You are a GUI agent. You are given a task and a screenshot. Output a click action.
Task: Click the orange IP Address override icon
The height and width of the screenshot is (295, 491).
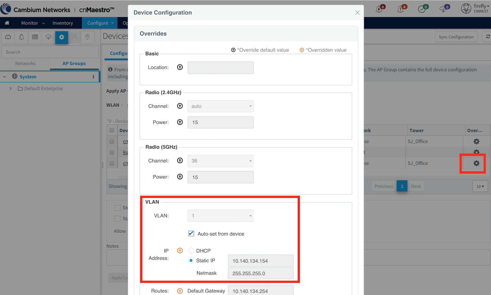(x=180, y=251)
